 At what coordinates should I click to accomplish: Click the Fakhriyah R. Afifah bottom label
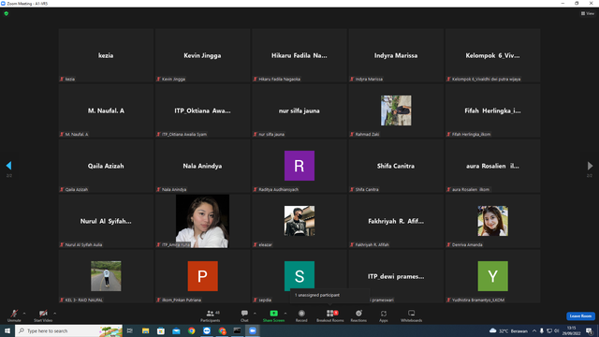tap(373, 244)
